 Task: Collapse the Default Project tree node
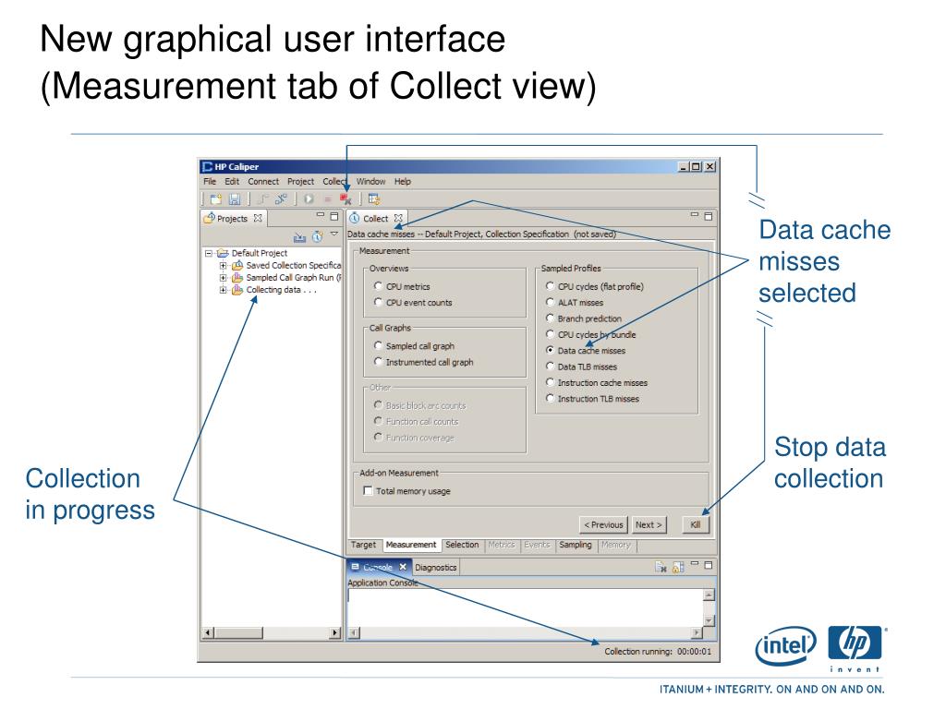pos(209,253)
